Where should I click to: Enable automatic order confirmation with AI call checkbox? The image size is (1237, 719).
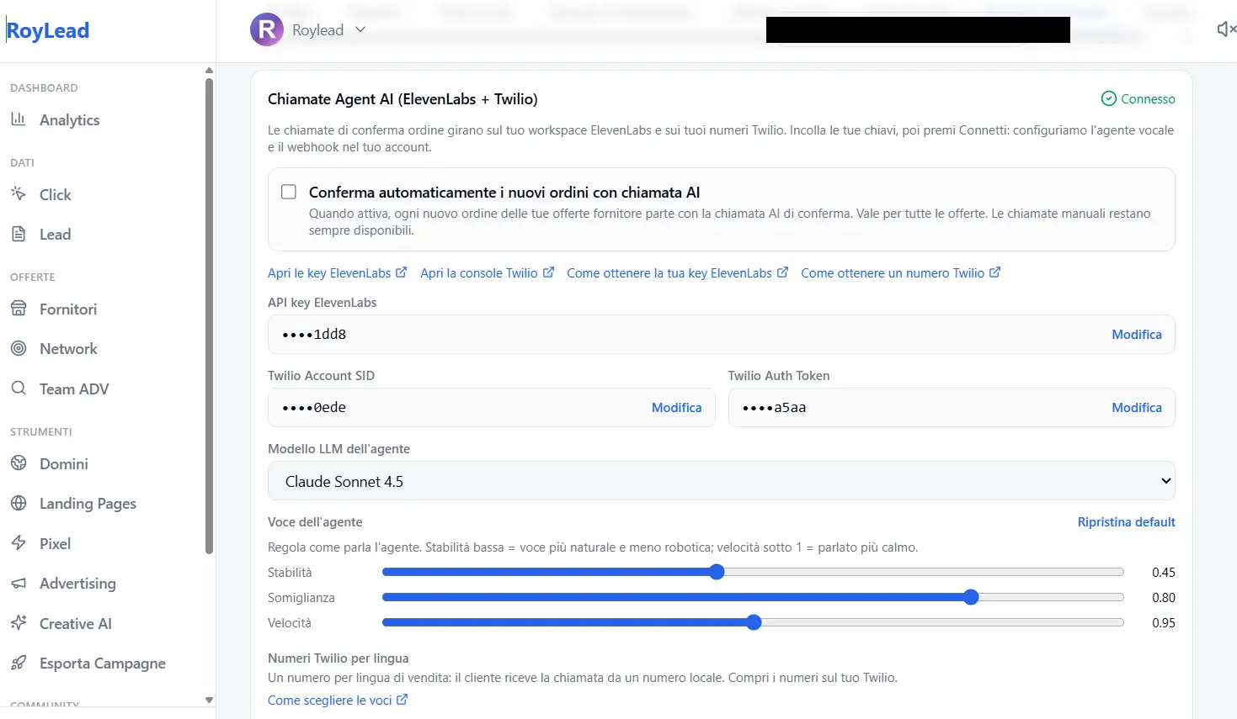(289, 192)
